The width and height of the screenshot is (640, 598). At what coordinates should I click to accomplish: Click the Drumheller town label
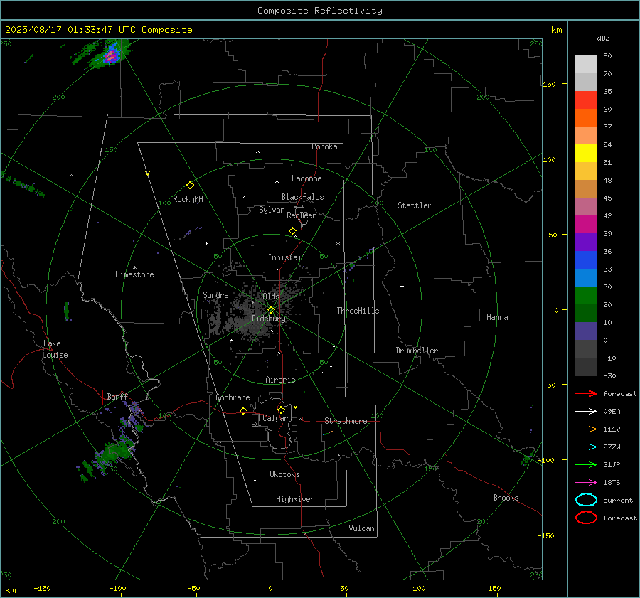[417, 351]
